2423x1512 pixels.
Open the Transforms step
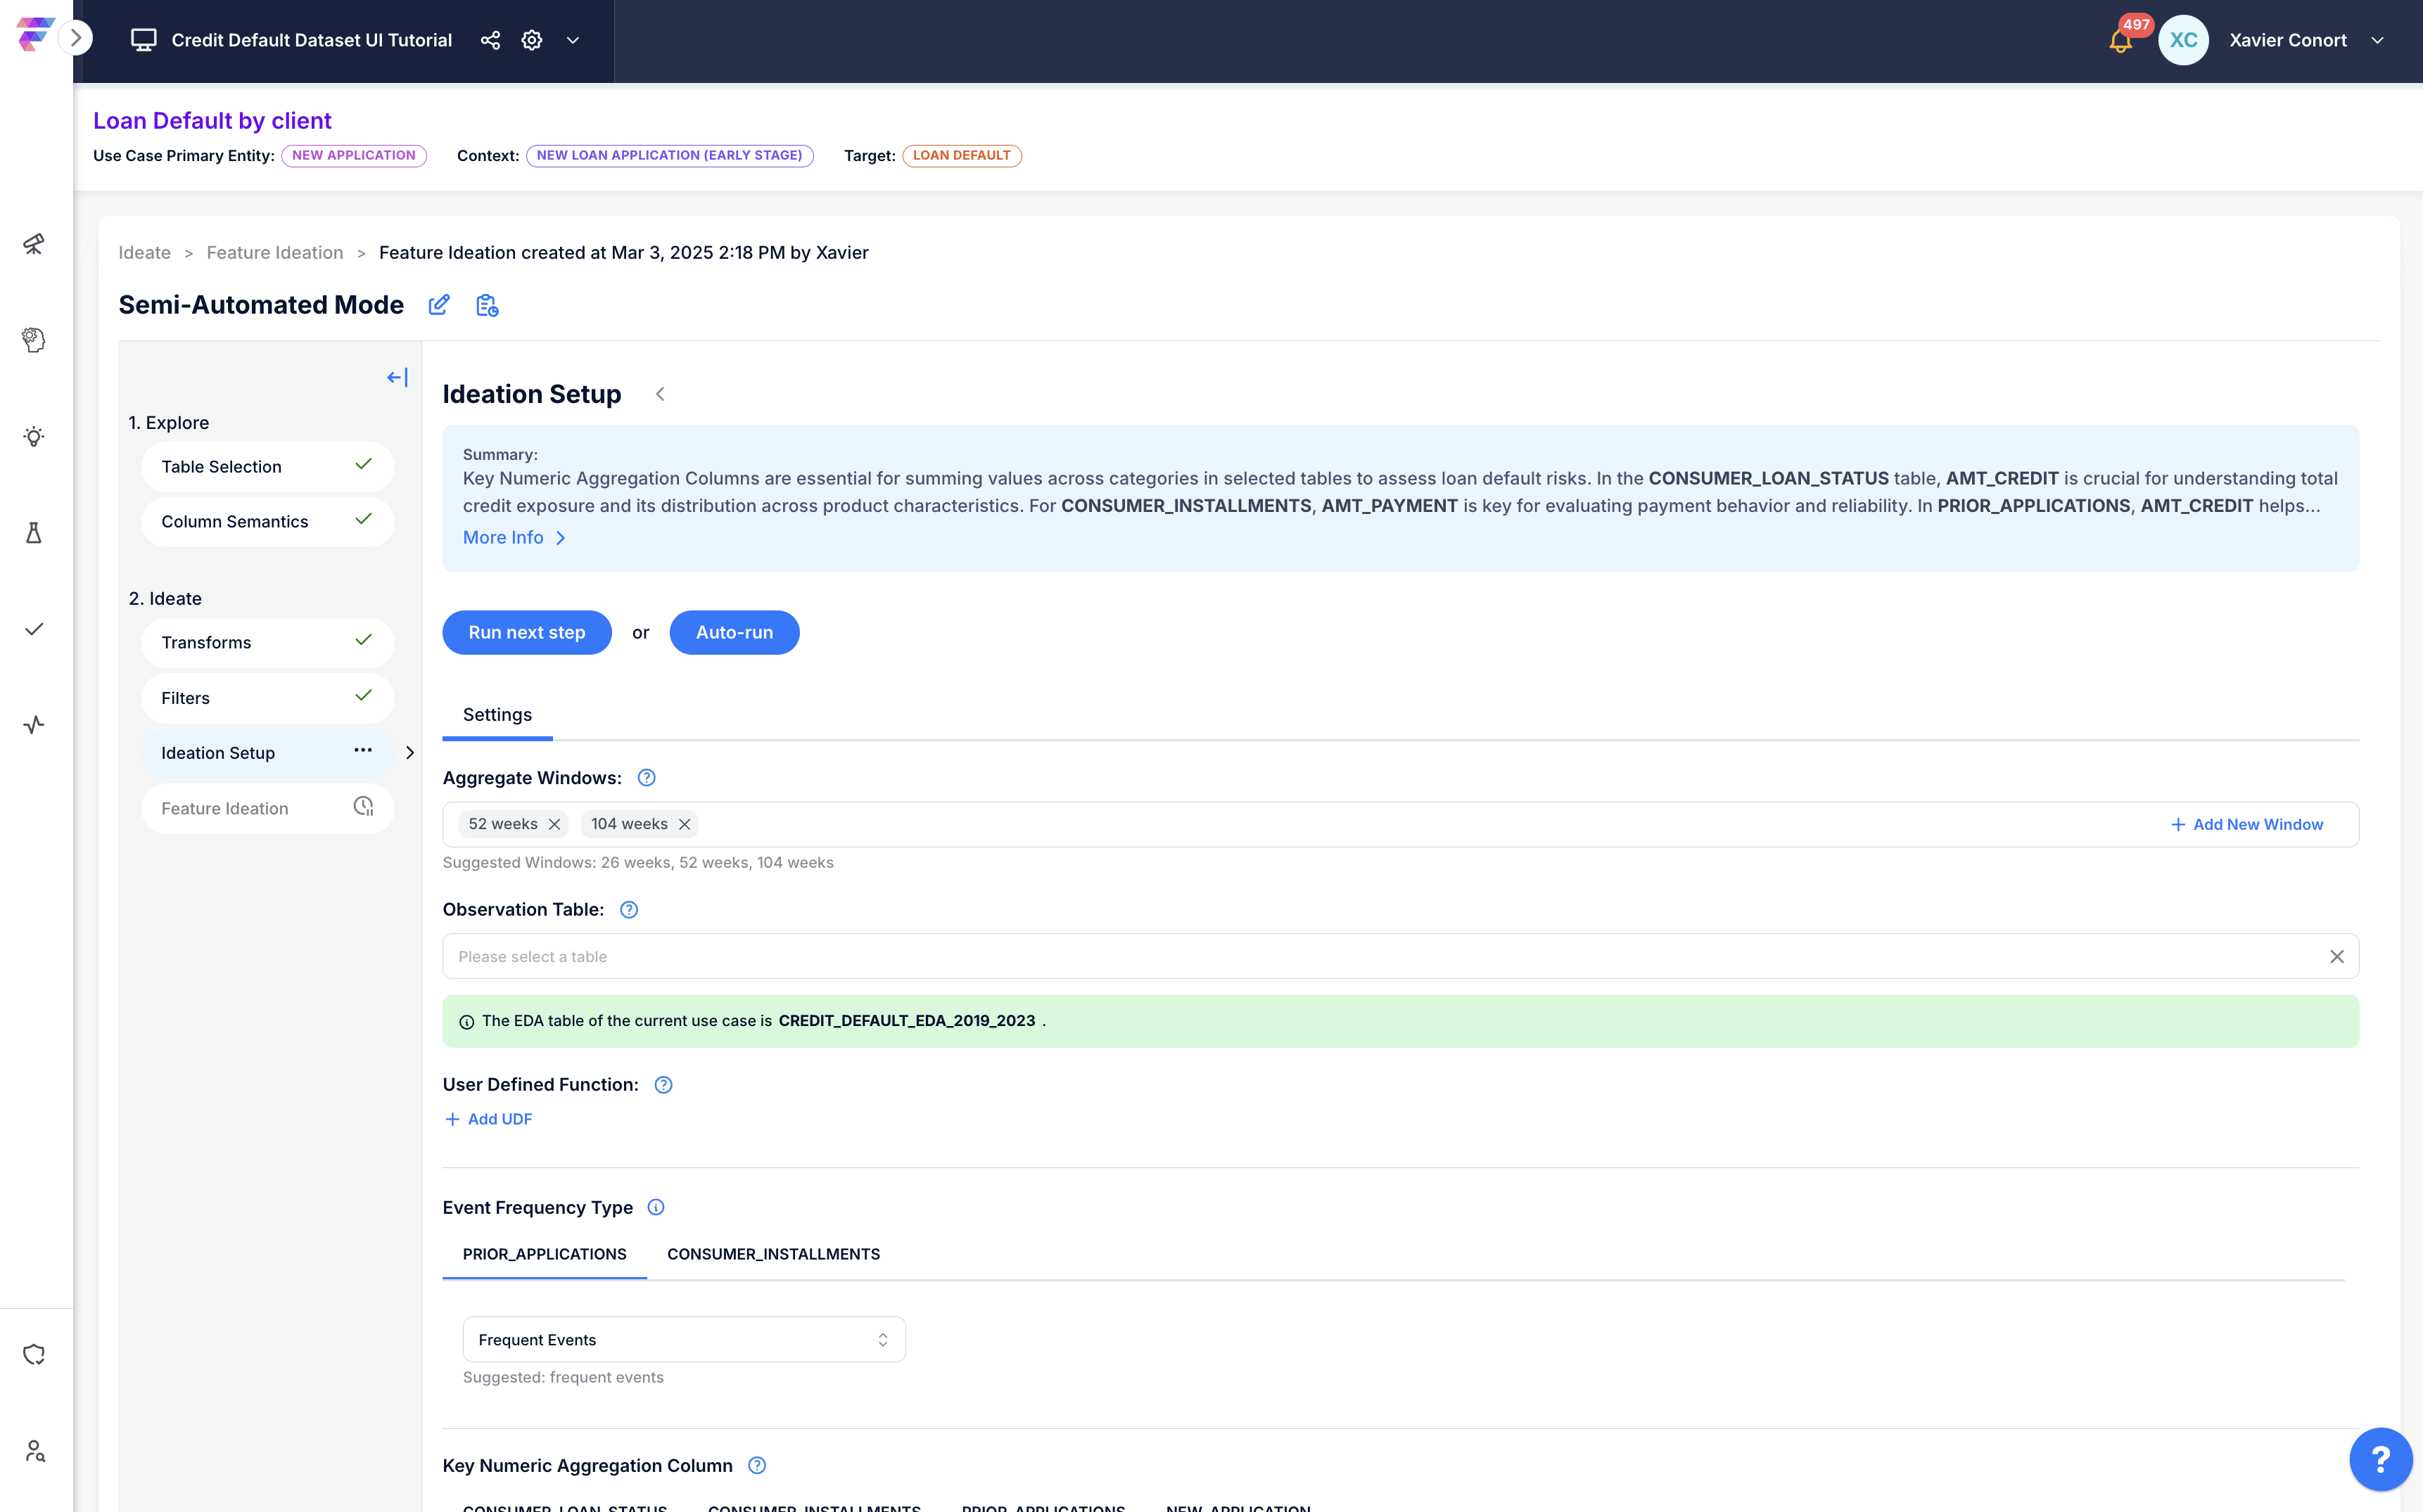click(267, 642)
